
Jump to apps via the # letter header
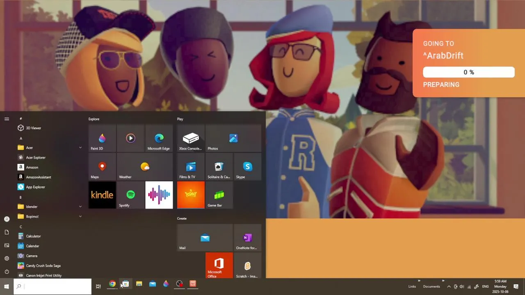21,118
